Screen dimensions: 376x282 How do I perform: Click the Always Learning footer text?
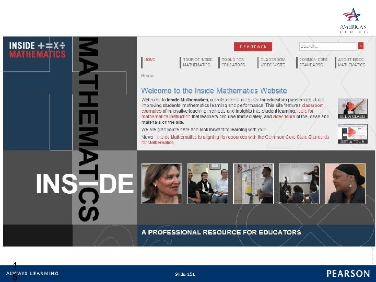[32, 273]
